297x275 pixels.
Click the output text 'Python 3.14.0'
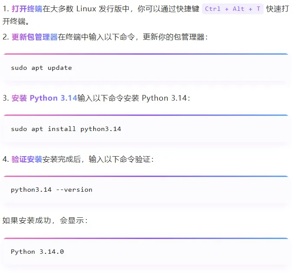(37, 252)
